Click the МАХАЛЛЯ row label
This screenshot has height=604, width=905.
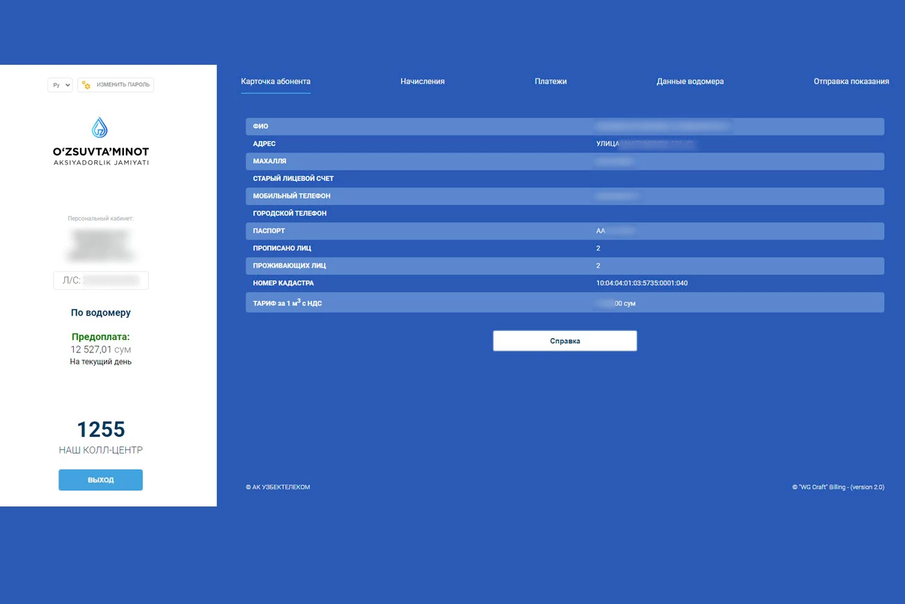coord(269,161)
